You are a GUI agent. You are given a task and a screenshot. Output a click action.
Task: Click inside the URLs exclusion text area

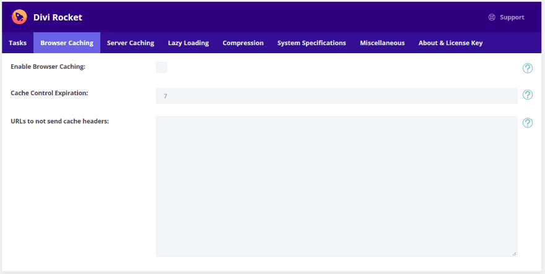point(336,187)
